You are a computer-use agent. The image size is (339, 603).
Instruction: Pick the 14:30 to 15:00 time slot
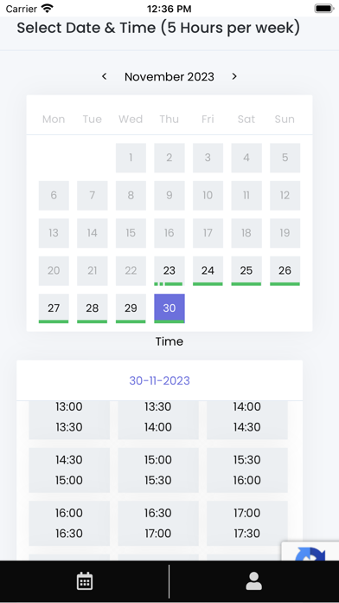[69, 470]
